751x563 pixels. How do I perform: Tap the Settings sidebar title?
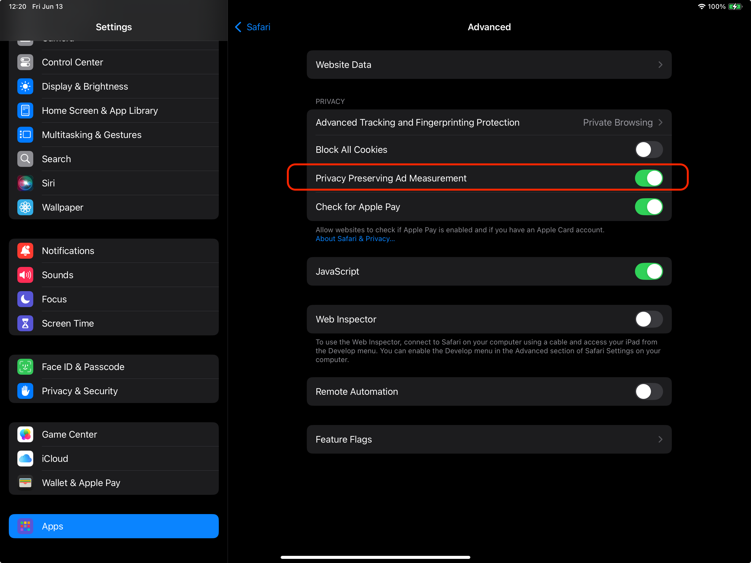pos(114,27)
